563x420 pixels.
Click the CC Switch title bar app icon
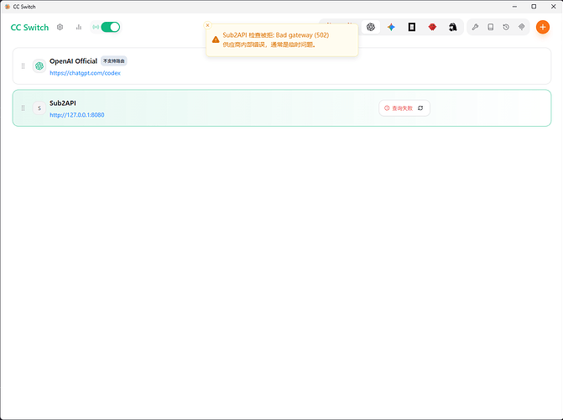8,7
